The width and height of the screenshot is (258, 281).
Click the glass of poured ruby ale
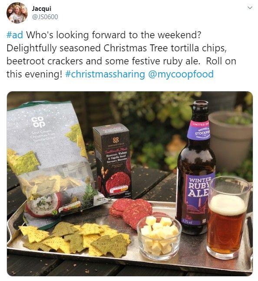228,217
